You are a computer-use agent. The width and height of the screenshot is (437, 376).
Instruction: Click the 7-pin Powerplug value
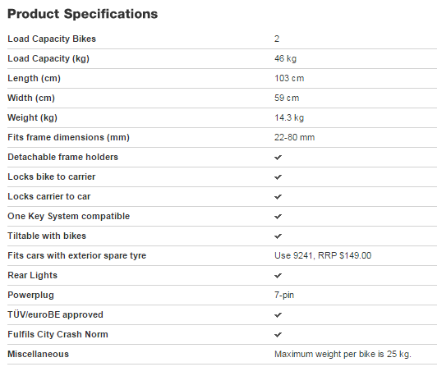pos(284,295)
